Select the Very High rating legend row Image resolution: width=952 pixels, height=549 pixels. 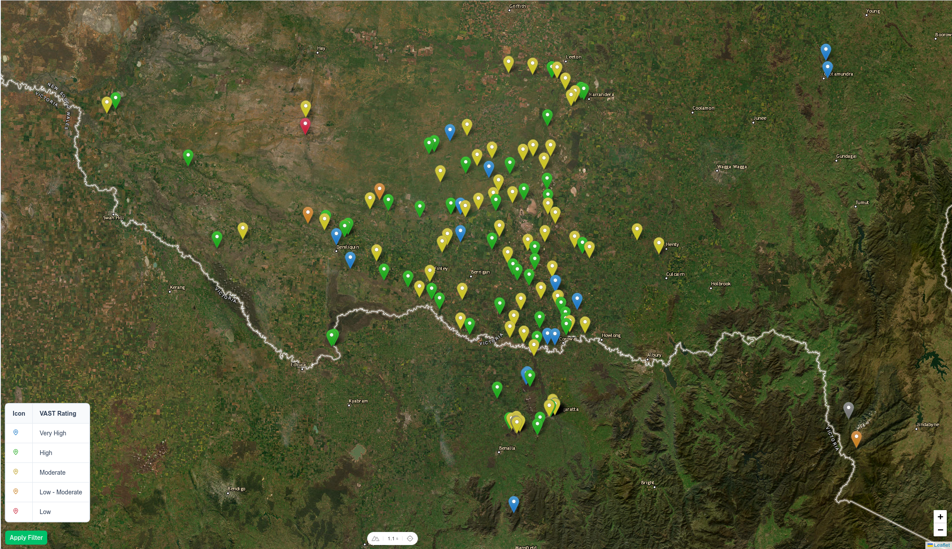pyautogui.click(x=53, y=433)
